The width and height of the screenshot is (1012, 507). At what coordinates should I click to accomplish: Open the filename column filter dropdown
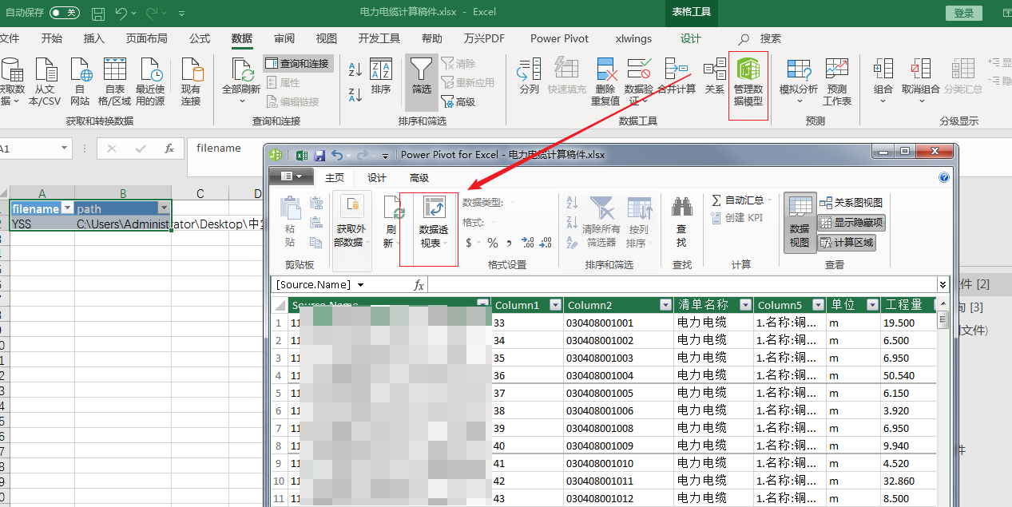[x=67, y=208]
